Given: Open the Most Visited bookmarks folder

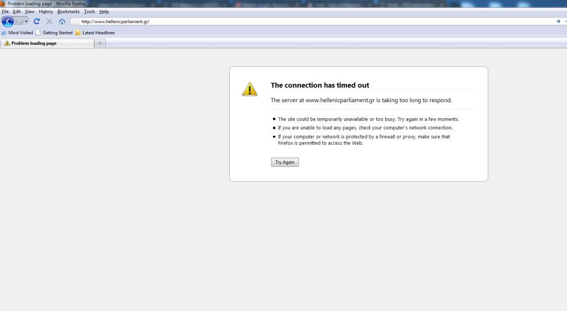Looking at the screenshot, I should (18, 33).
